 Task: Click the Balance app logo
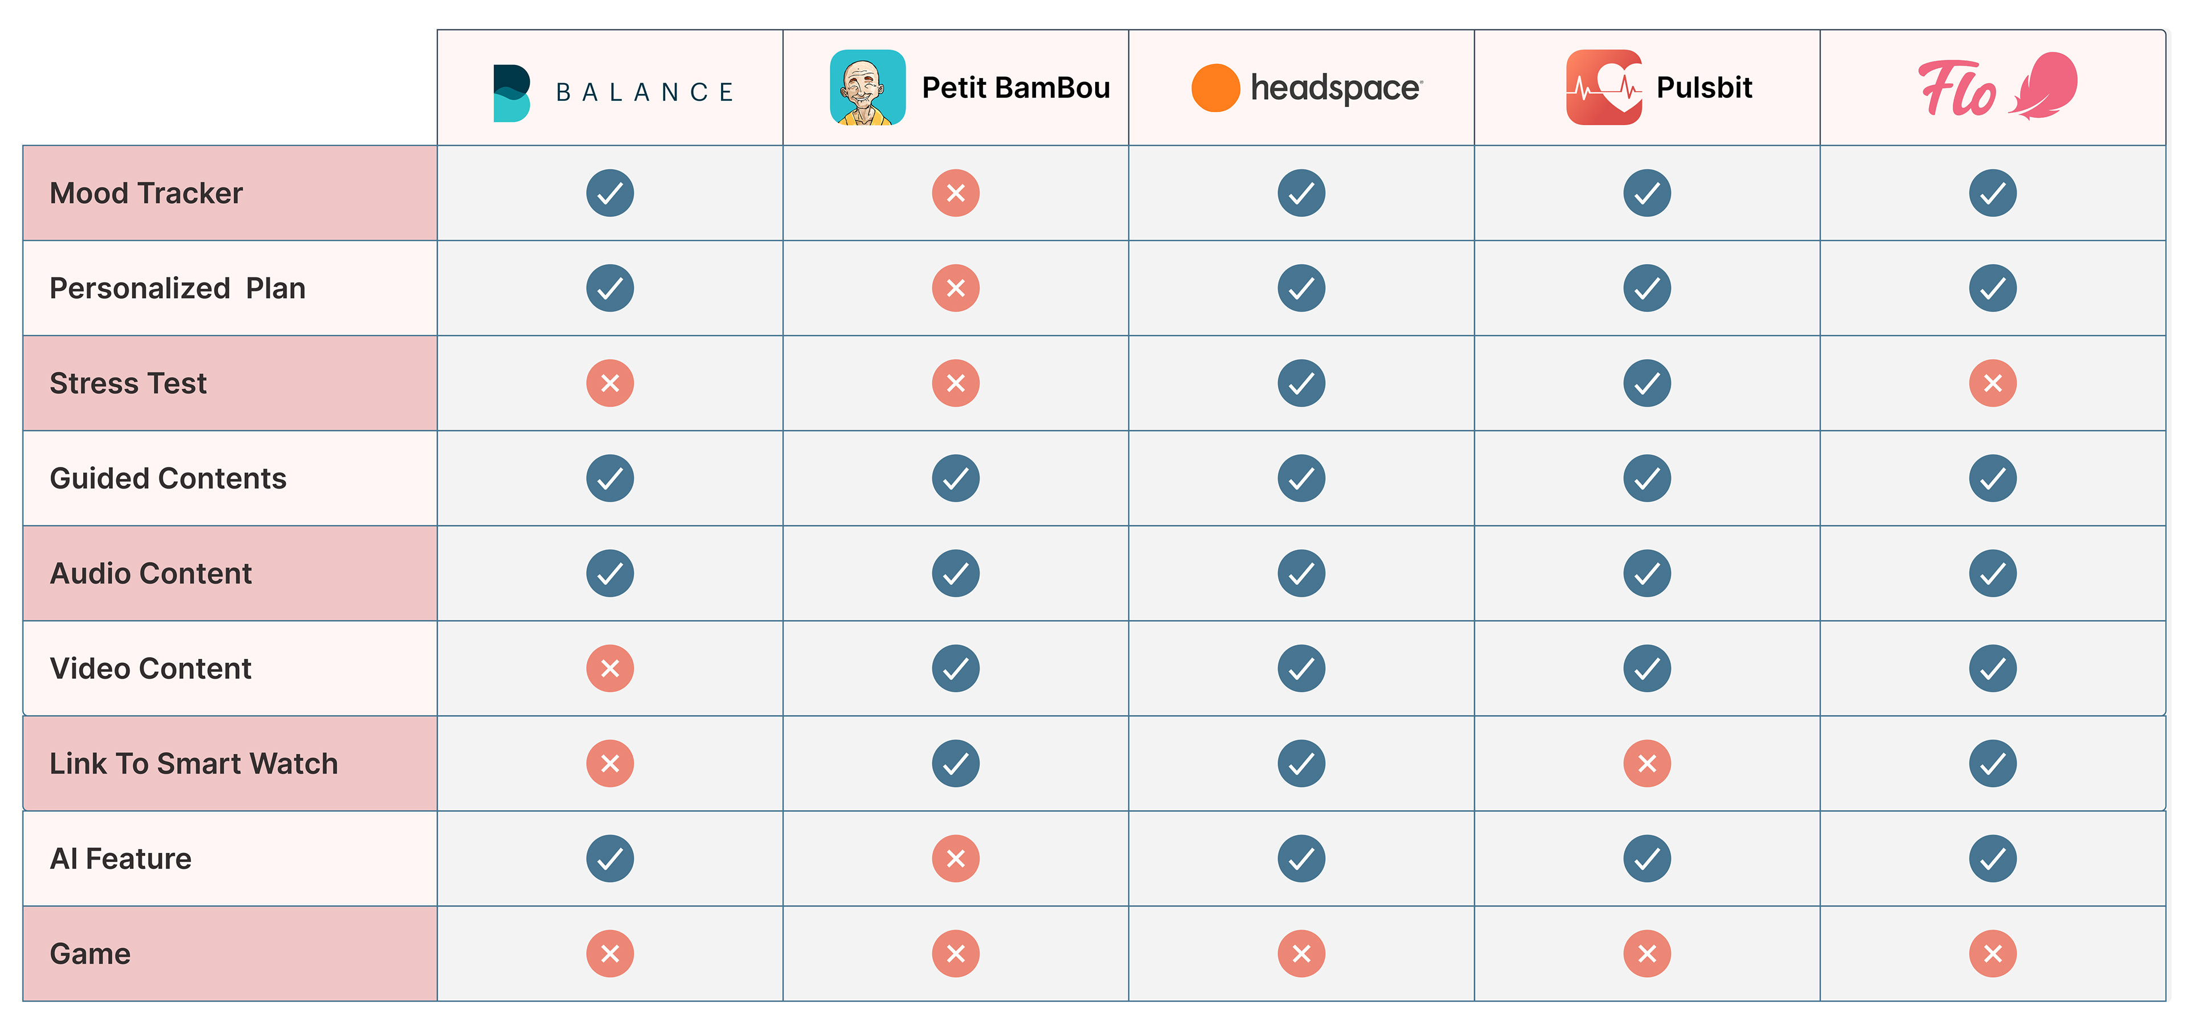512,92
